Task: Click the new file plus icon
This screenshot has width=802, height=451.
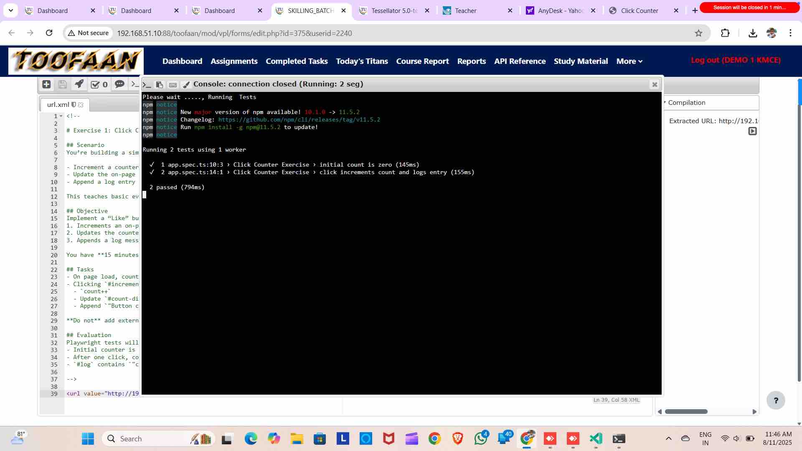Action: [x=46, y=84]
